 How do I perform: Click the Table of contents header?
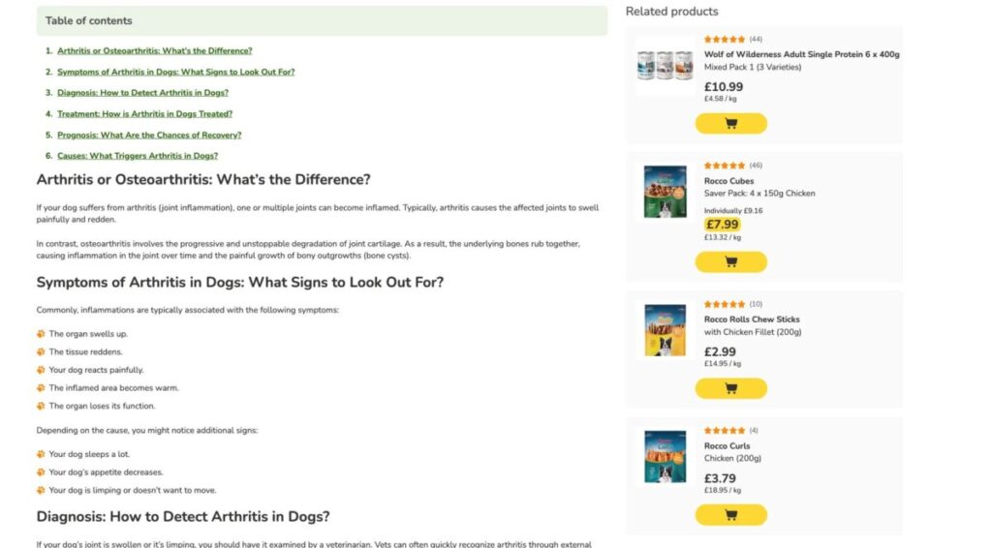pos(89,20)
